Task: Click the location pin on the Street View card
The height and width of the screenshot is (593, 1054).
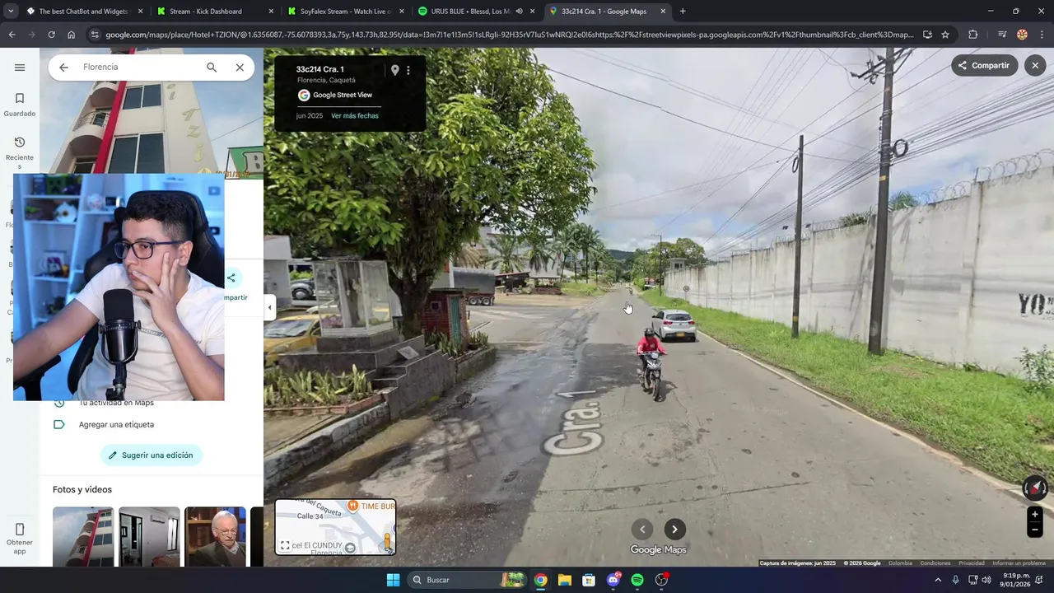Action: click(x=394, y=70)
